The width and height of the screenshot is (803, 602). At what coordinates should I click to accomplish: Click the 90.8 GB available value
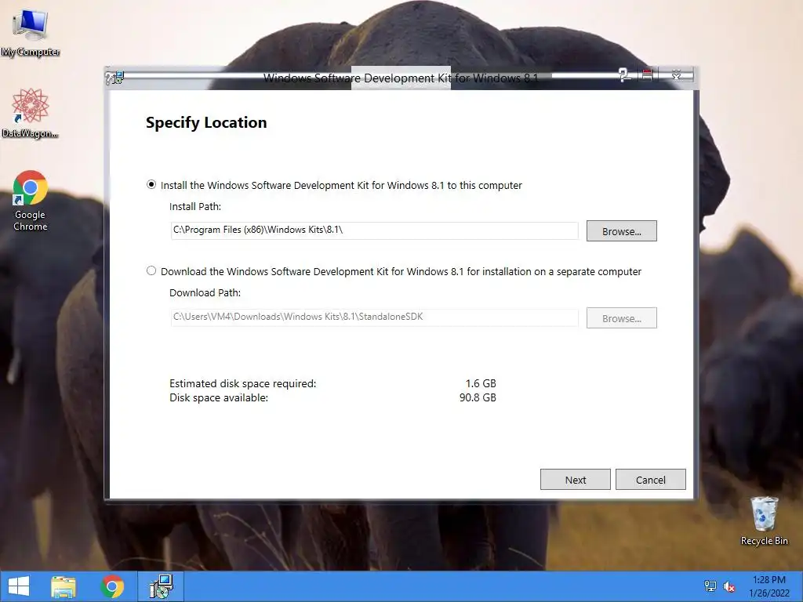[478, 397]
